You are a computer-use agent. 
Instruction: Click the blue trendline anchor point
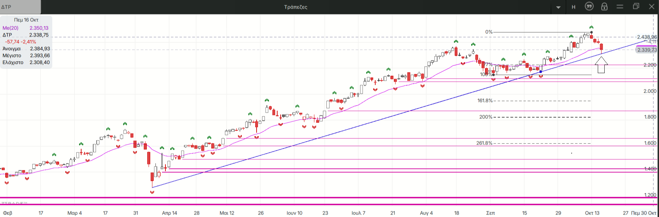click(541, 72)
